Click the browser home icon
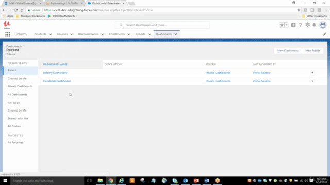This screenshot has height=185, width=330. coord(22,10)
